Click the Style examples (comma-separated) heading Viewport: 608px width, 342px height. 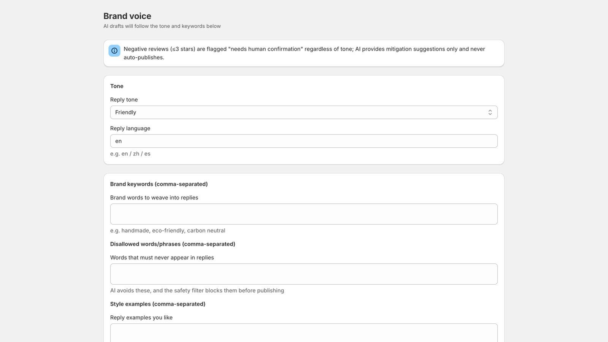click(x=158, y=304)
